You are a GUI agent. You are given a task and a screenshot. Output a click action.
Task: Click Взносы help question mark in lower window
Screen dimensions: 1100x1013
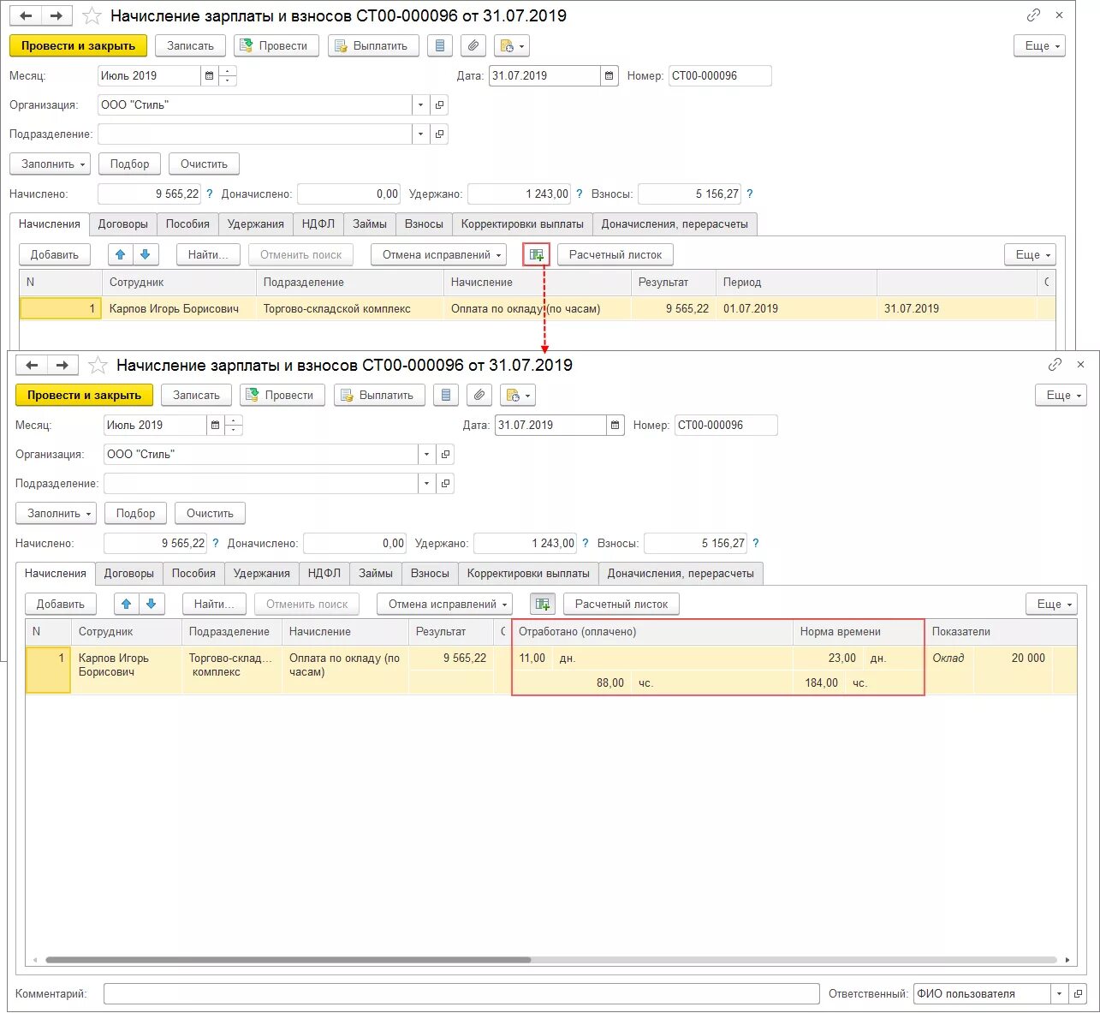[756, 543]
